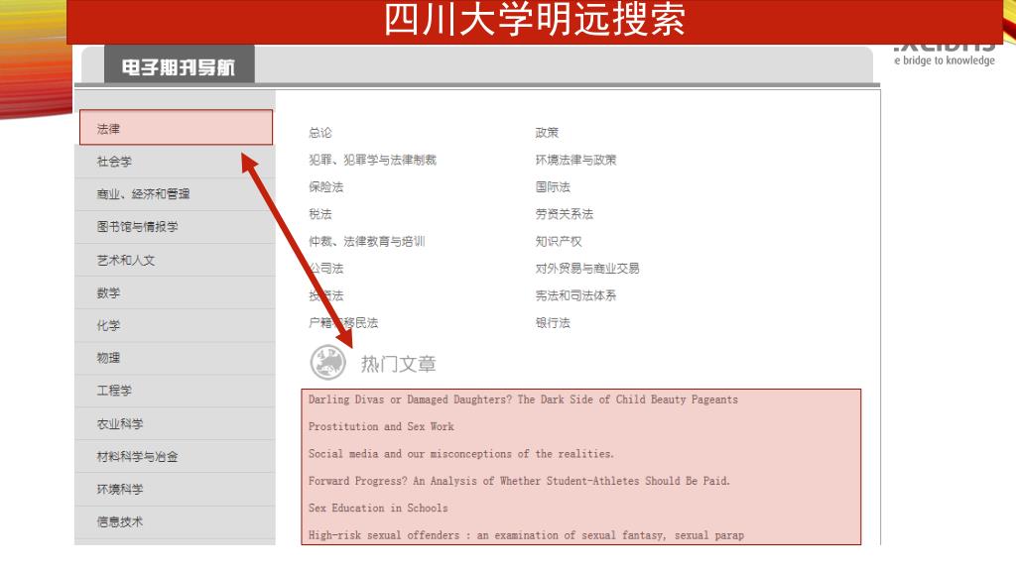Image resolution: width=1016 pixels, height=571 pixels.
Task: Click the 户籍与移民法 link
Action: pos(343,323)
